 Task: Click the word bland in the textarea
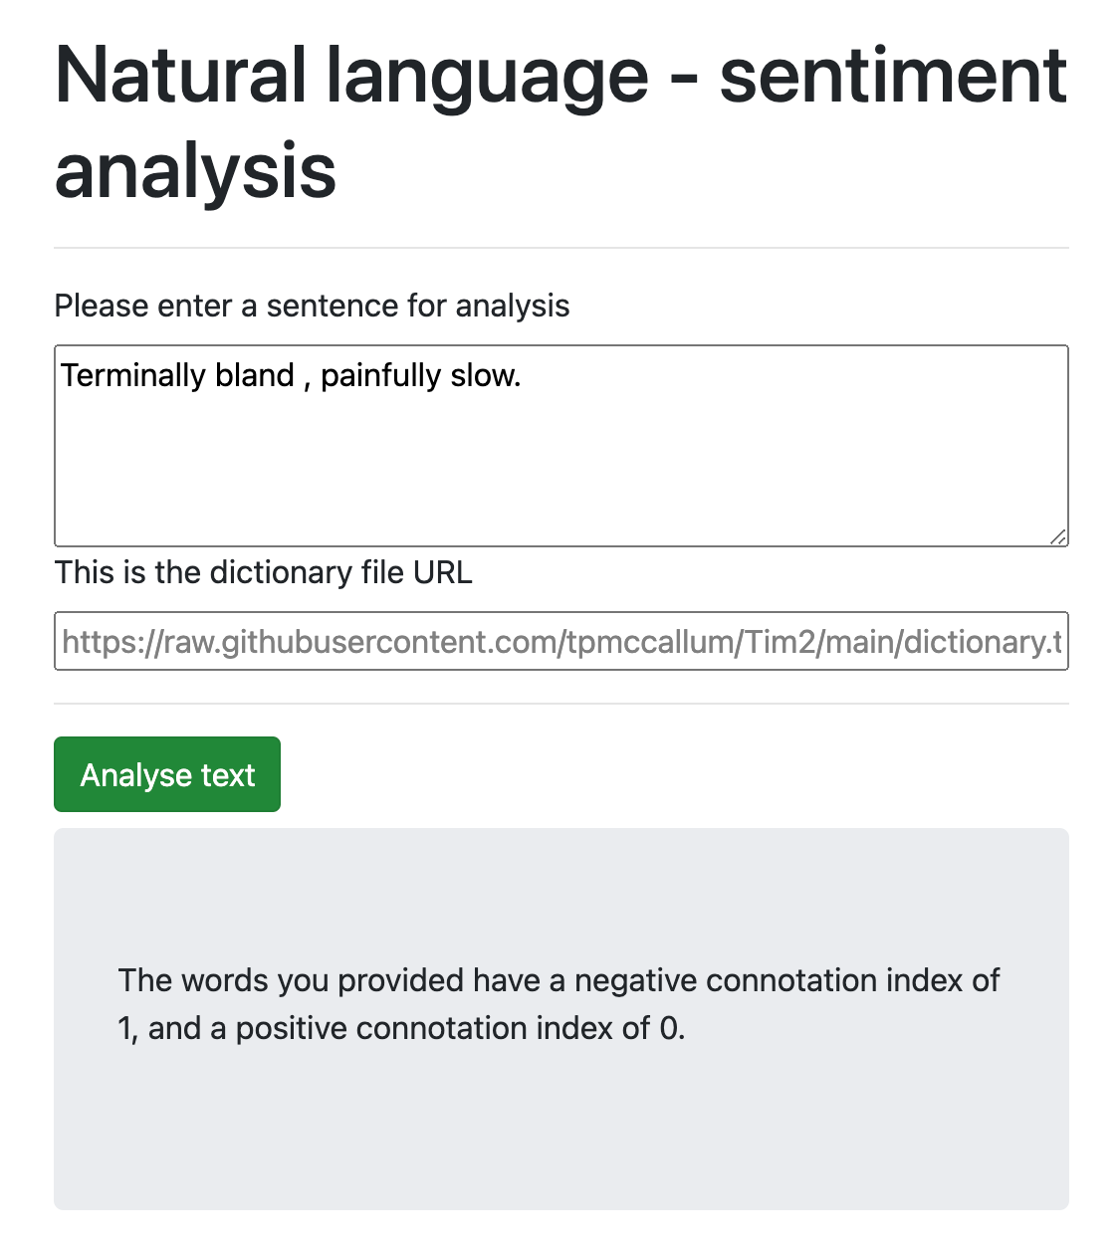click(x=254, y=375)
